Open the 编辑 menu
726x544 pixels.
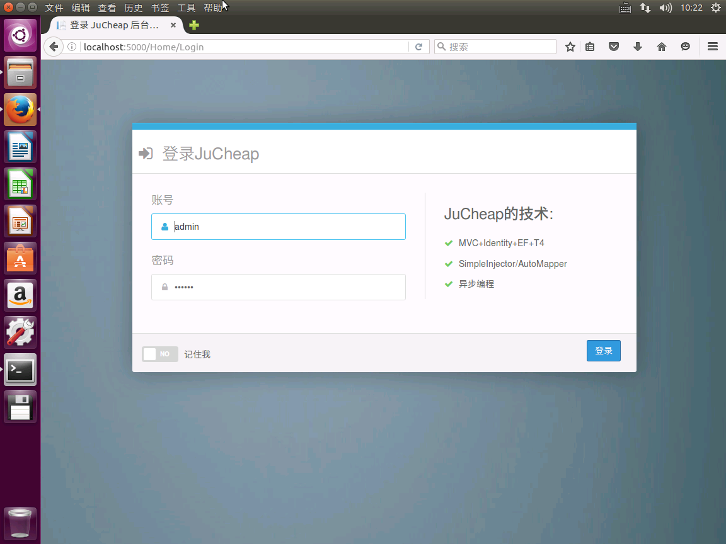pyautogui.click(x=81, y=8)
